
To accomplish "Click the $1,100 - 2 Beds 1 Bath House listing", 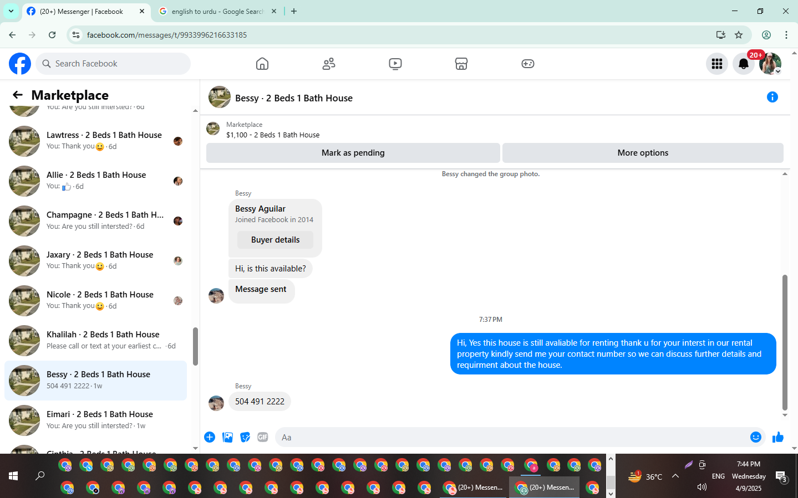I will pos(273,135).
